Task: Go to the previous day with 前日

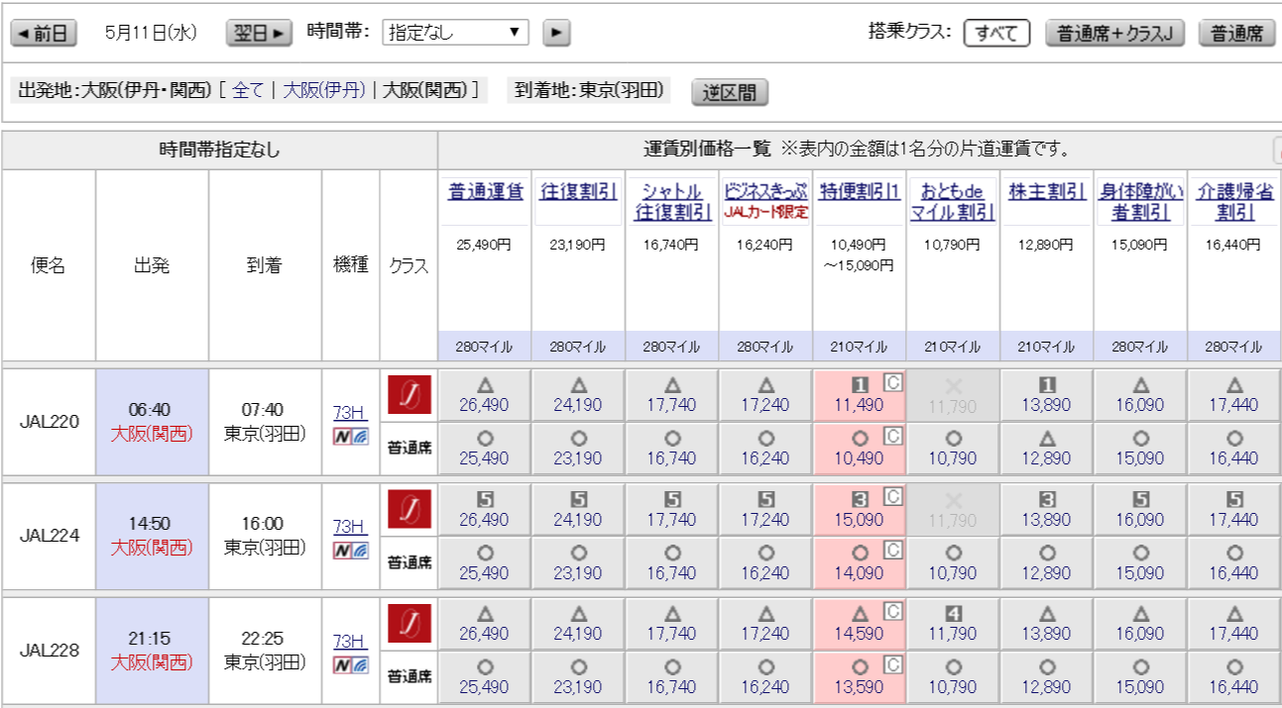Action: coord(44,33)
